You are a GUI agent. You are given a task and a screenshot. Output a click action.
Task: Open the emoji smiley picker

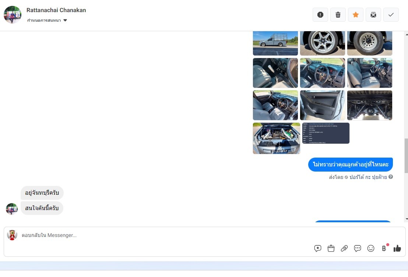coord(371,248)
